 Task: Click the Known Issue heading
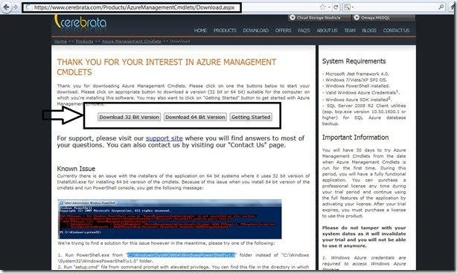(76, 169)
